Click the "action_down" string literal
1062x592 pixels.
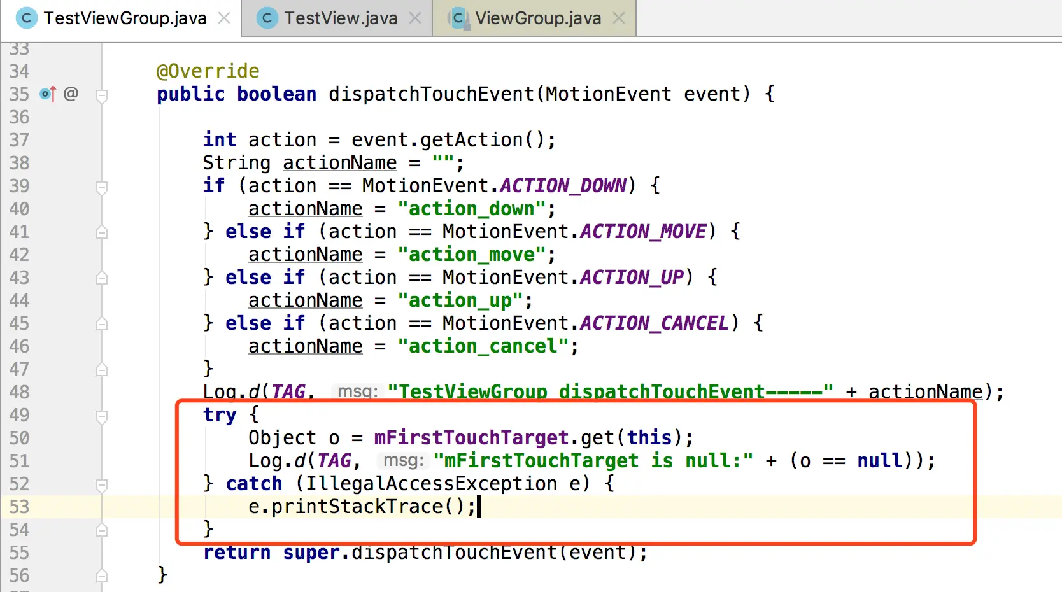click(471, 209)
